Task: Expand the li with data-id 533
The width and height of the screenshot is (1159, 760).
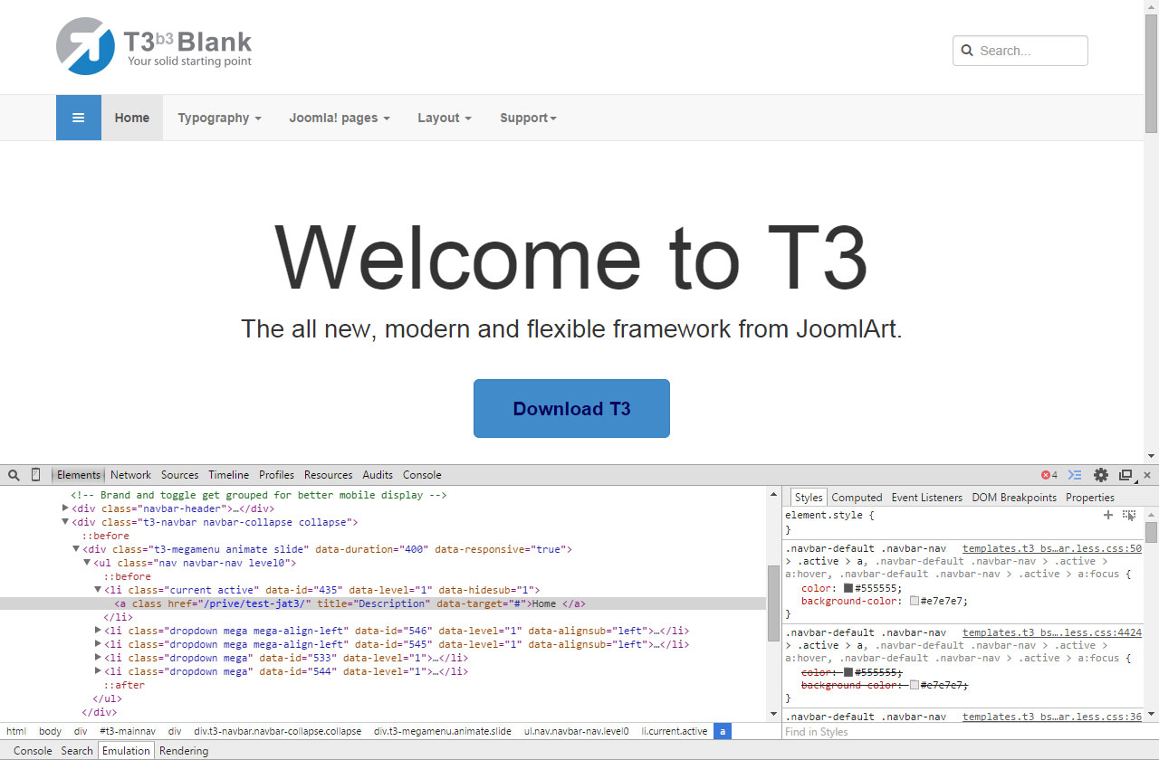Action: click(x=98, y=658)
